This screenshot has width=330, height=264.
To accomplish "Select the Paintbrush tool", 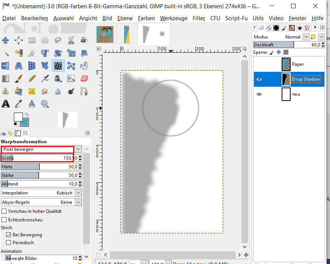I will coord(19,79).
